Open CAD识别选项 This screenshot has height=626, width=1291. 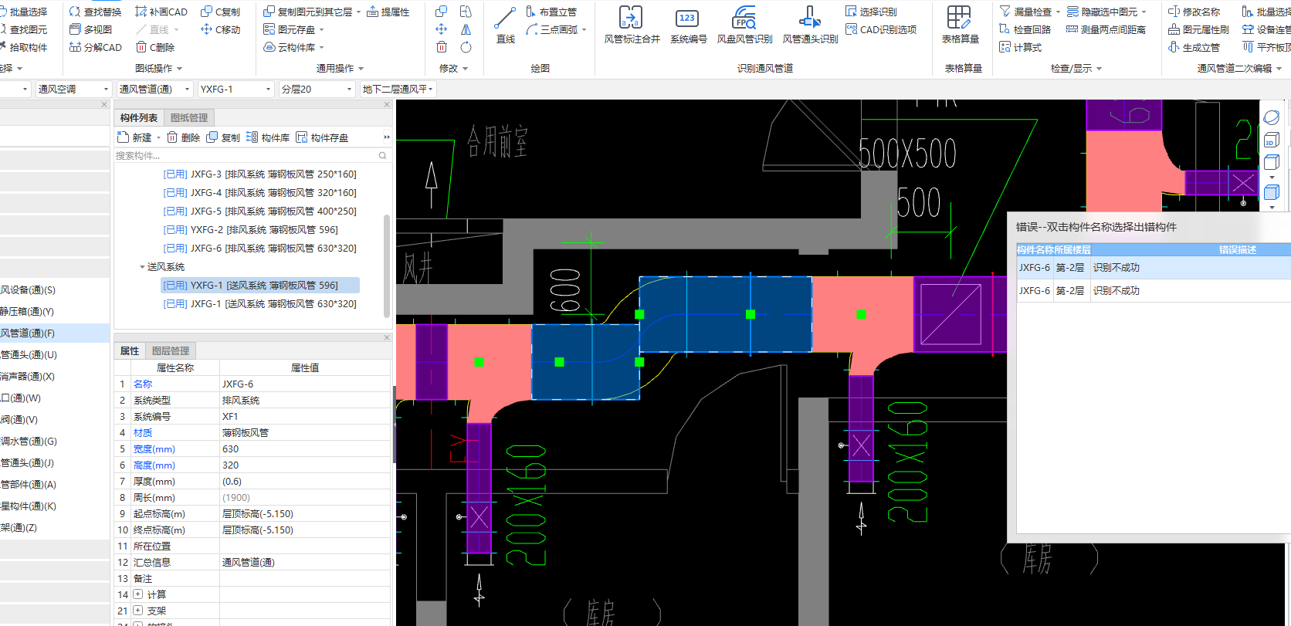881,29
